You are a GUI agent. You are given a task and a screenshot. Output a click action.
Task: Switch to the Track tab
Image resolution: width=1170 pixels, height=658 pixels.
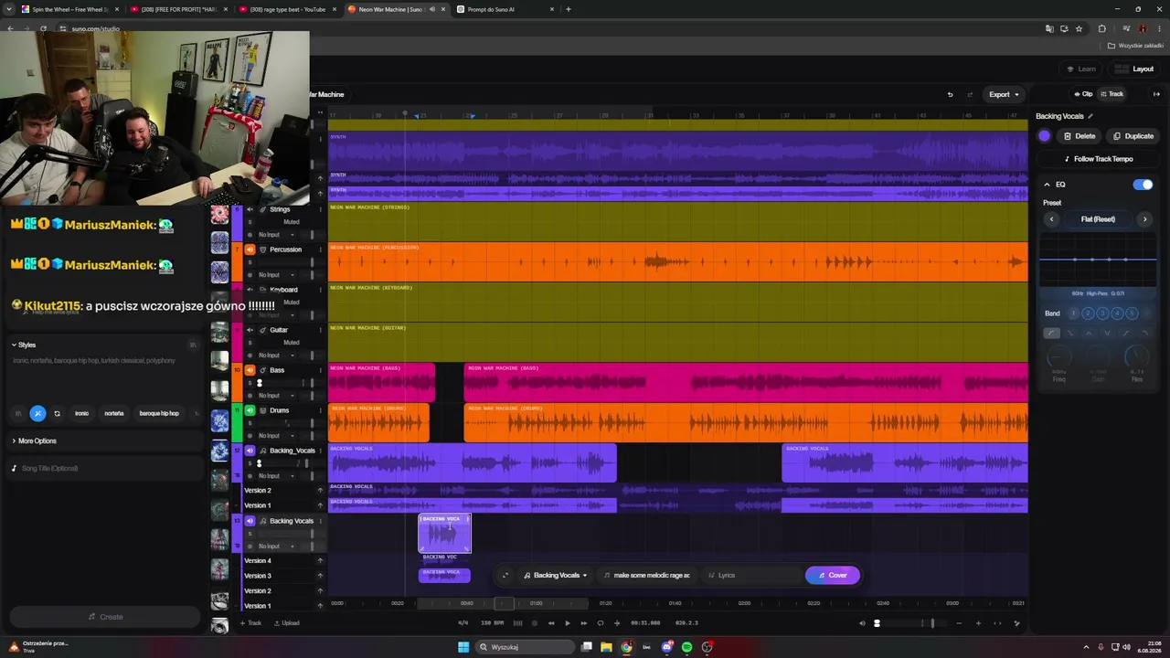1112,94
